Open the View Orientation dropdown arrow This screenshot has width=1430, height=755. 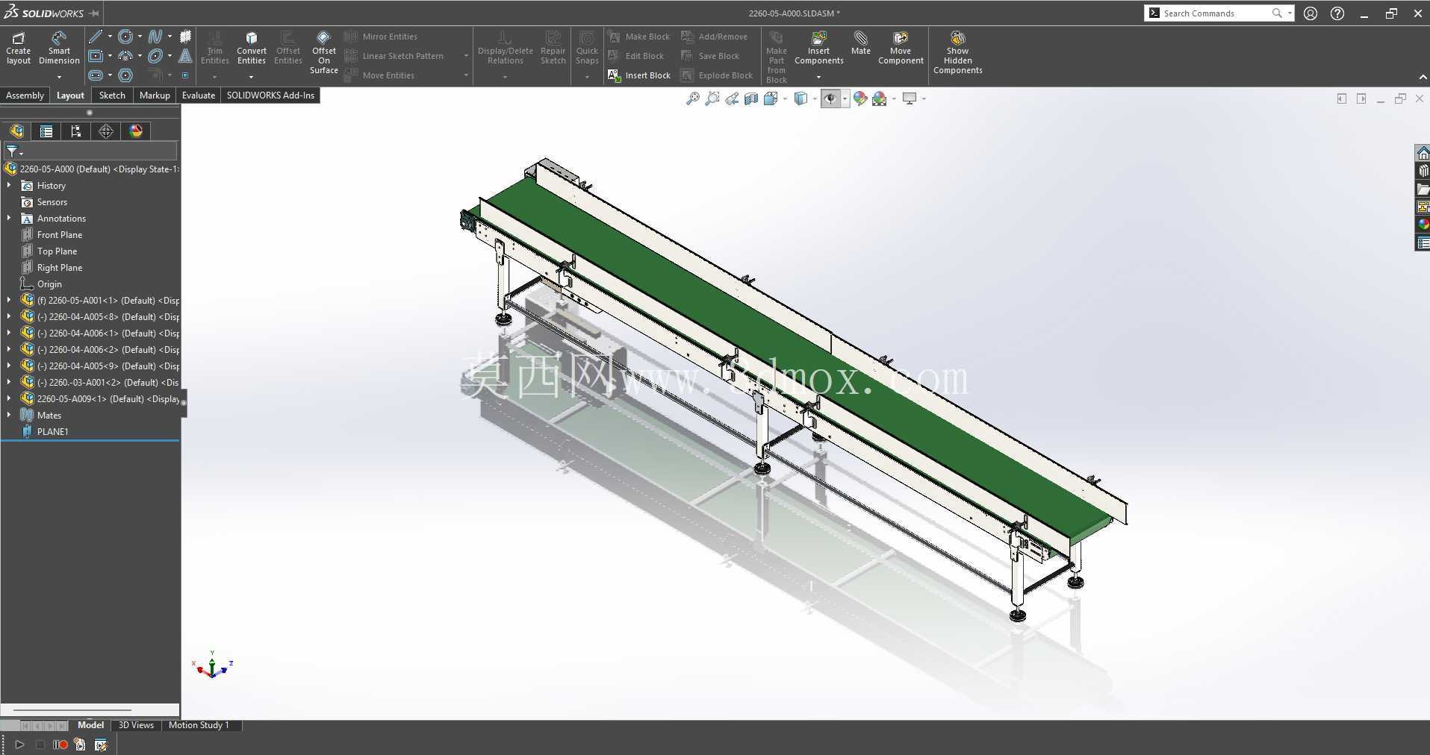(x=785, y=98)
